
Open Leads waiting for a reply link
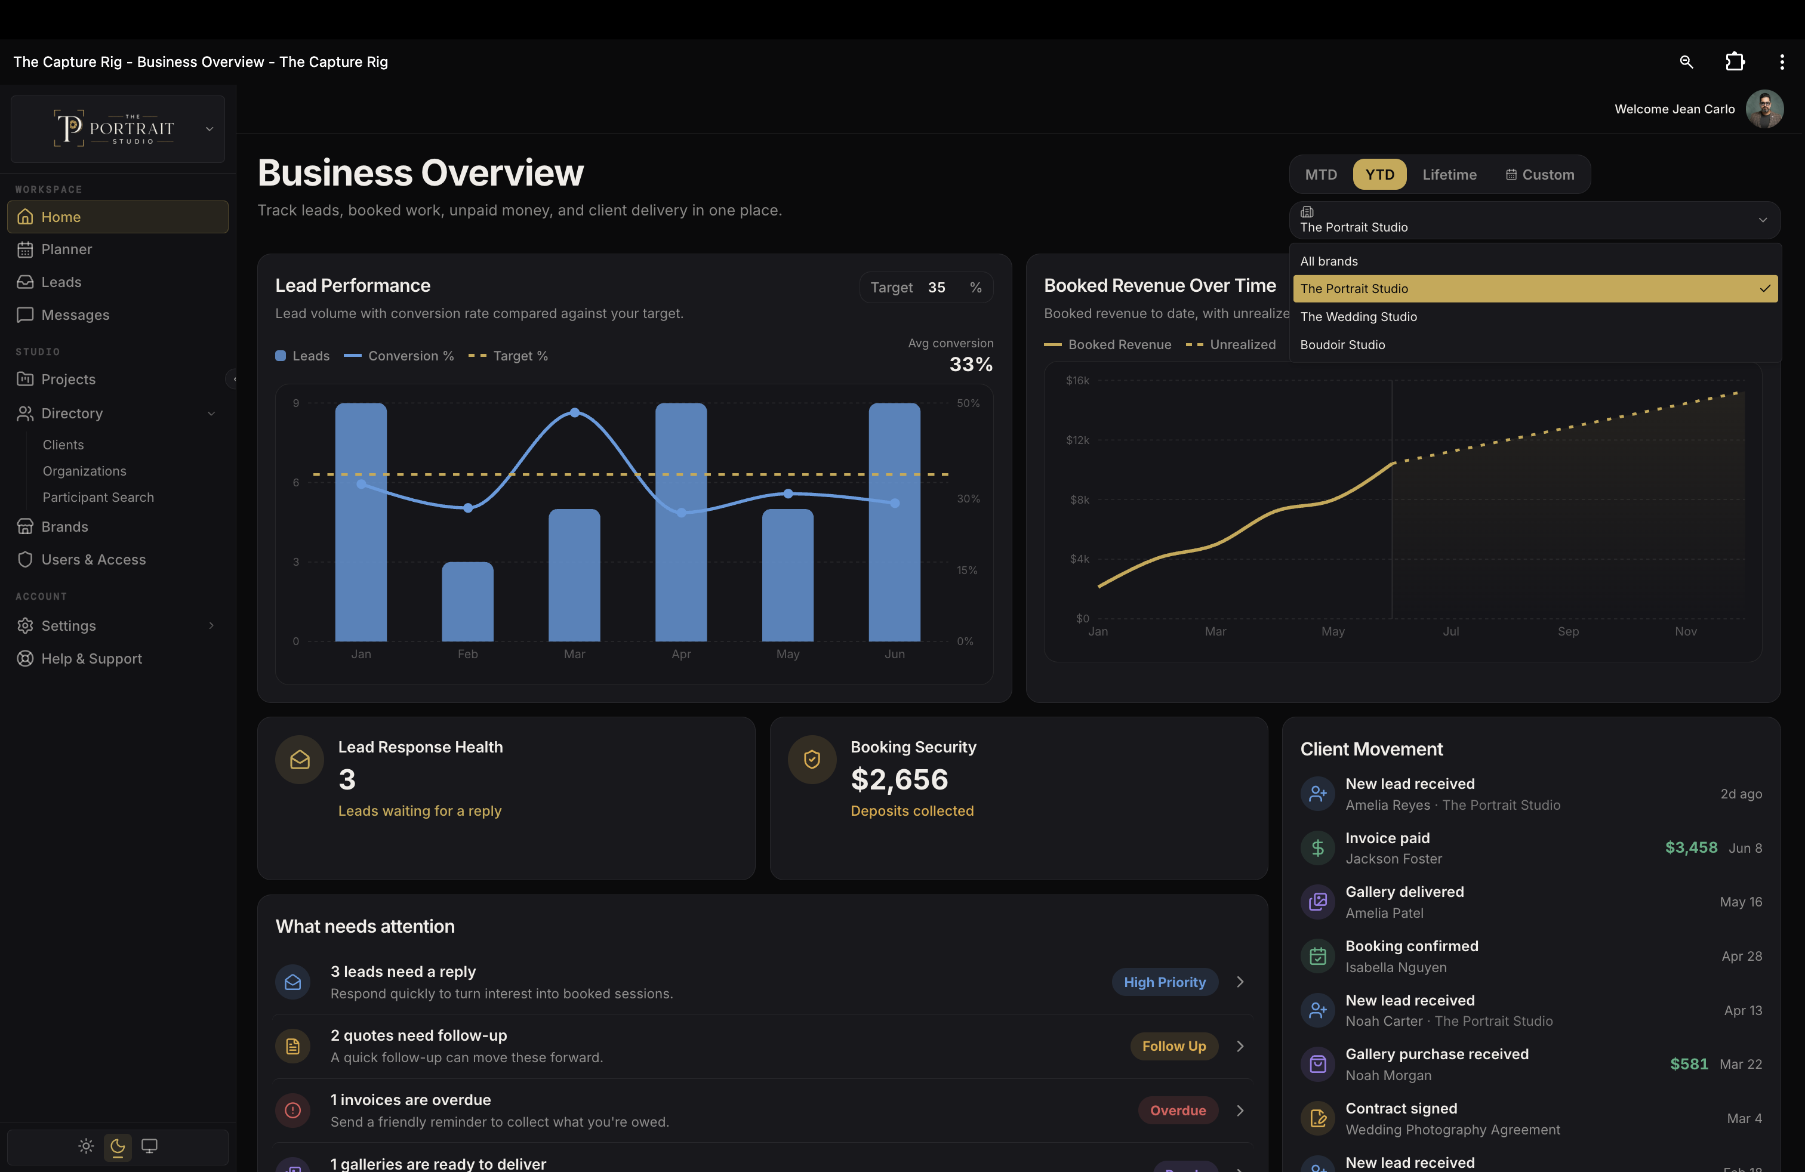420,810
